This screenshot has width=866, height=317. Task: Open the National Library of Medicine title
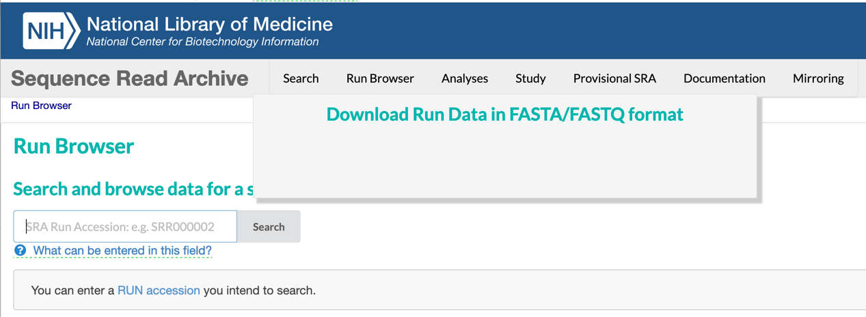tap(209, 25)
